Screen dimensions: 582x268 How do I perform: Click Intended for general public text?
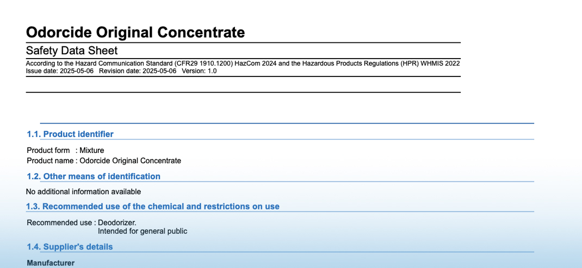pyautogui.click(x=143, y=231)
